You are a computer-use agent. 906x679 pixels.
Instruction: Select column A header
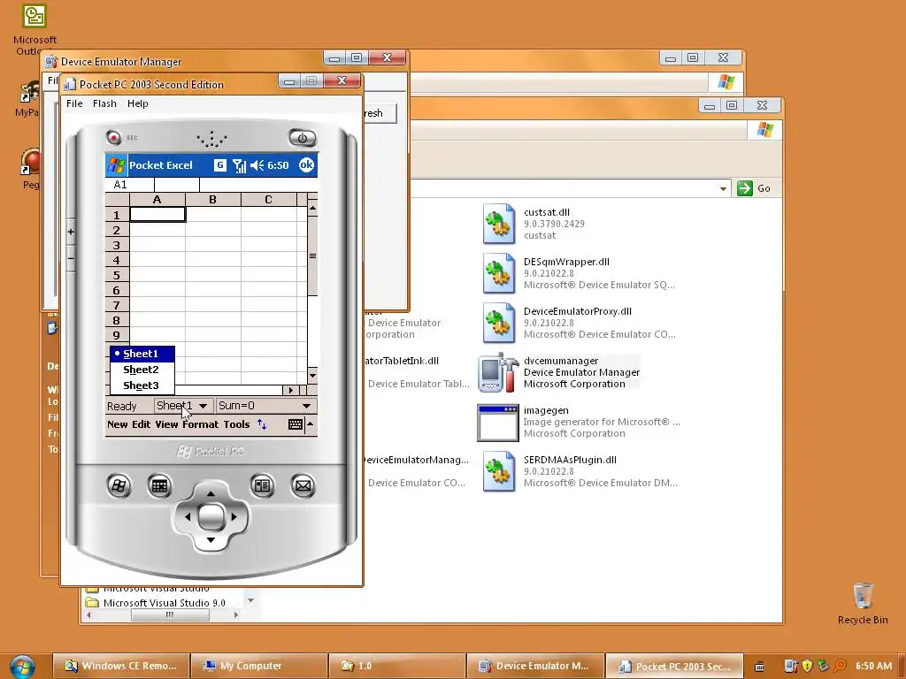coord(157,200)
